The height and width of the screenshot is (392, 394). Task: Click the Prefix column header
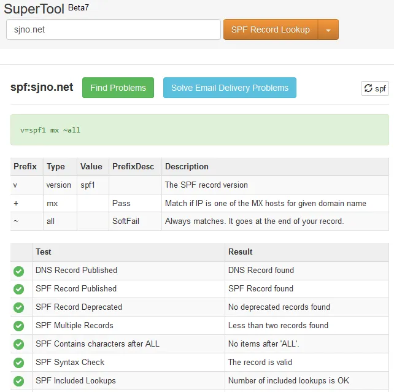point(25,166)
